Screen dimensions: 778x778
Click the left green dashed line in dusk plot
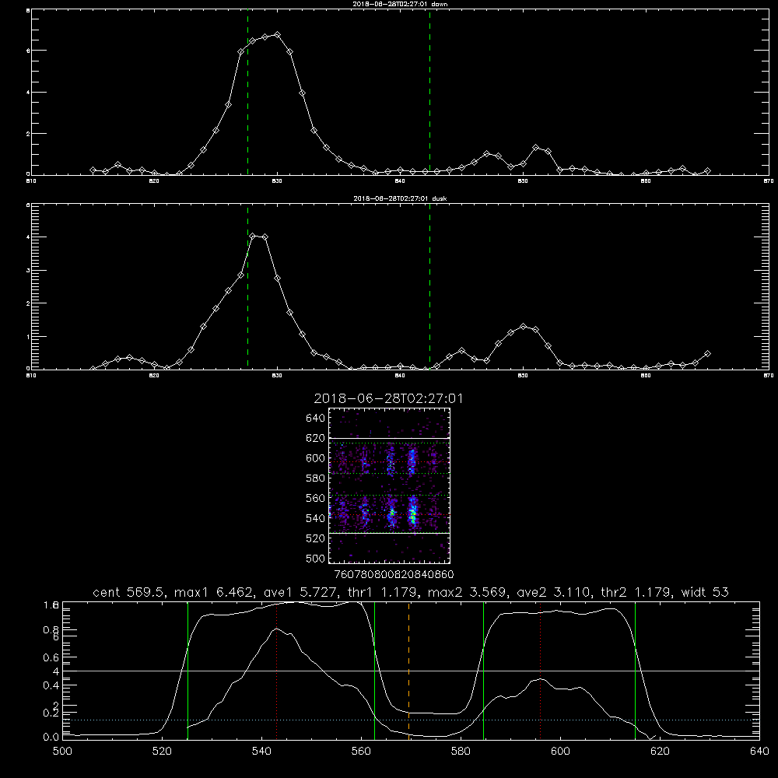pos(247,287)
